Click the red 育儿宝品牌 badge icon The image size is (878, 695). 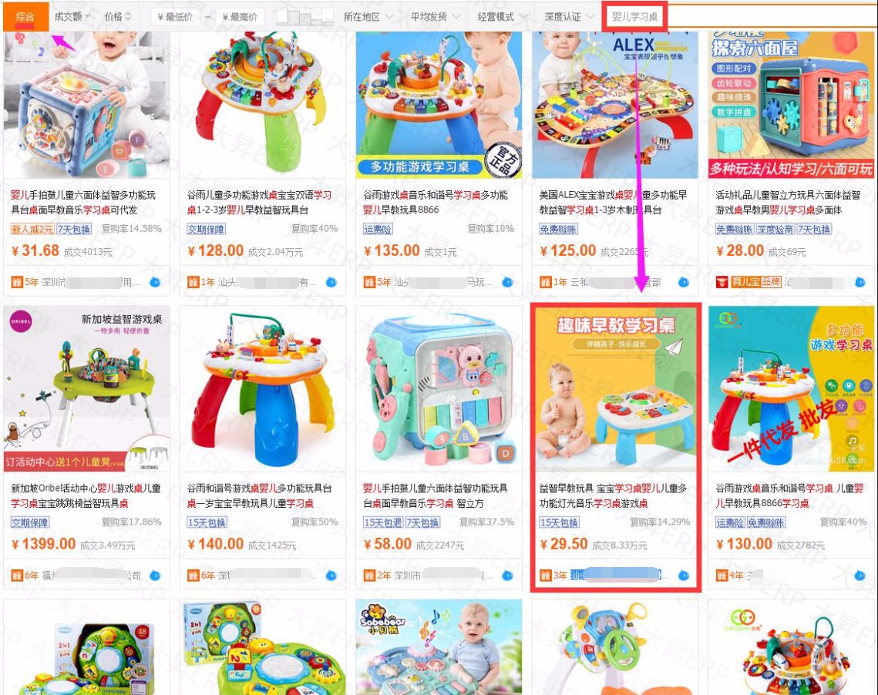point(722,282)
